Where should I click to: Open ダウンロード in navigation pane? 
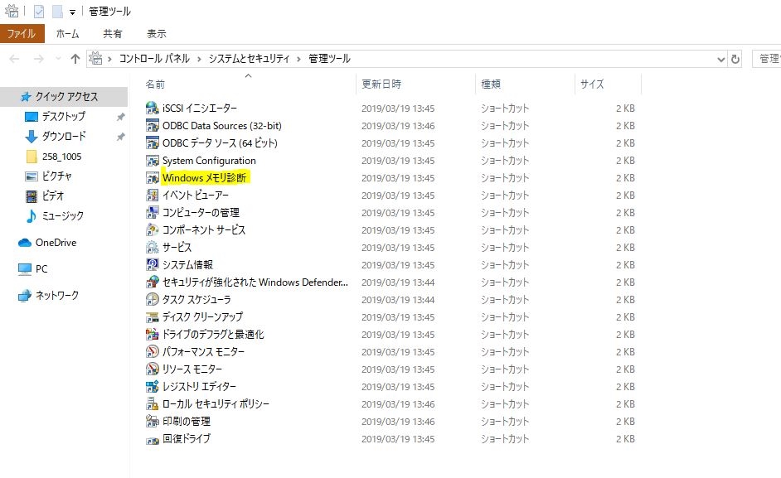tap(63, 137)
